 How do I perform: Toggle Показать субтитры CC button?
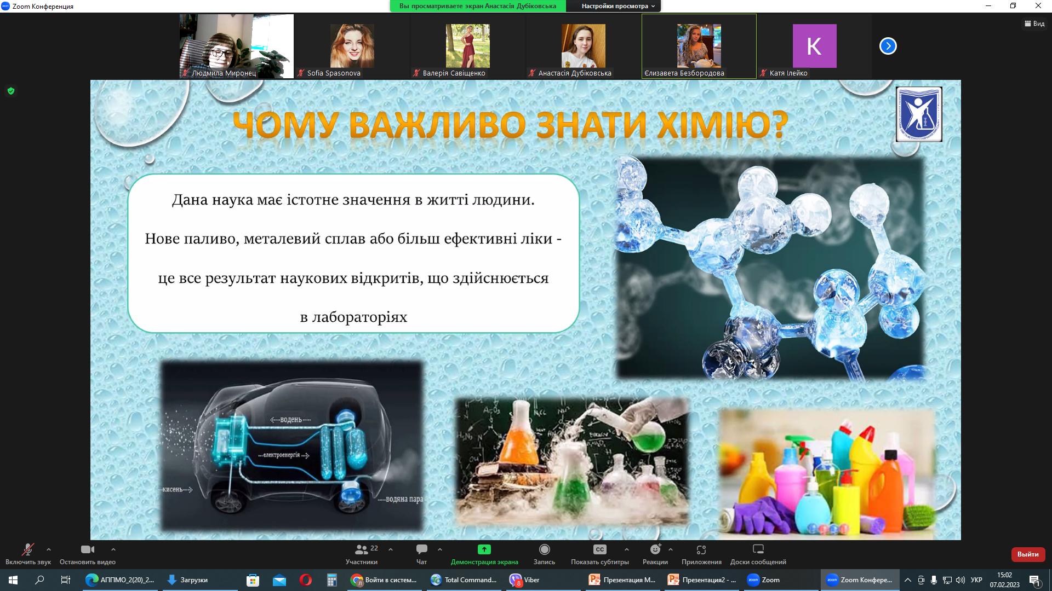pyautogui.click(x=599, y=549)
